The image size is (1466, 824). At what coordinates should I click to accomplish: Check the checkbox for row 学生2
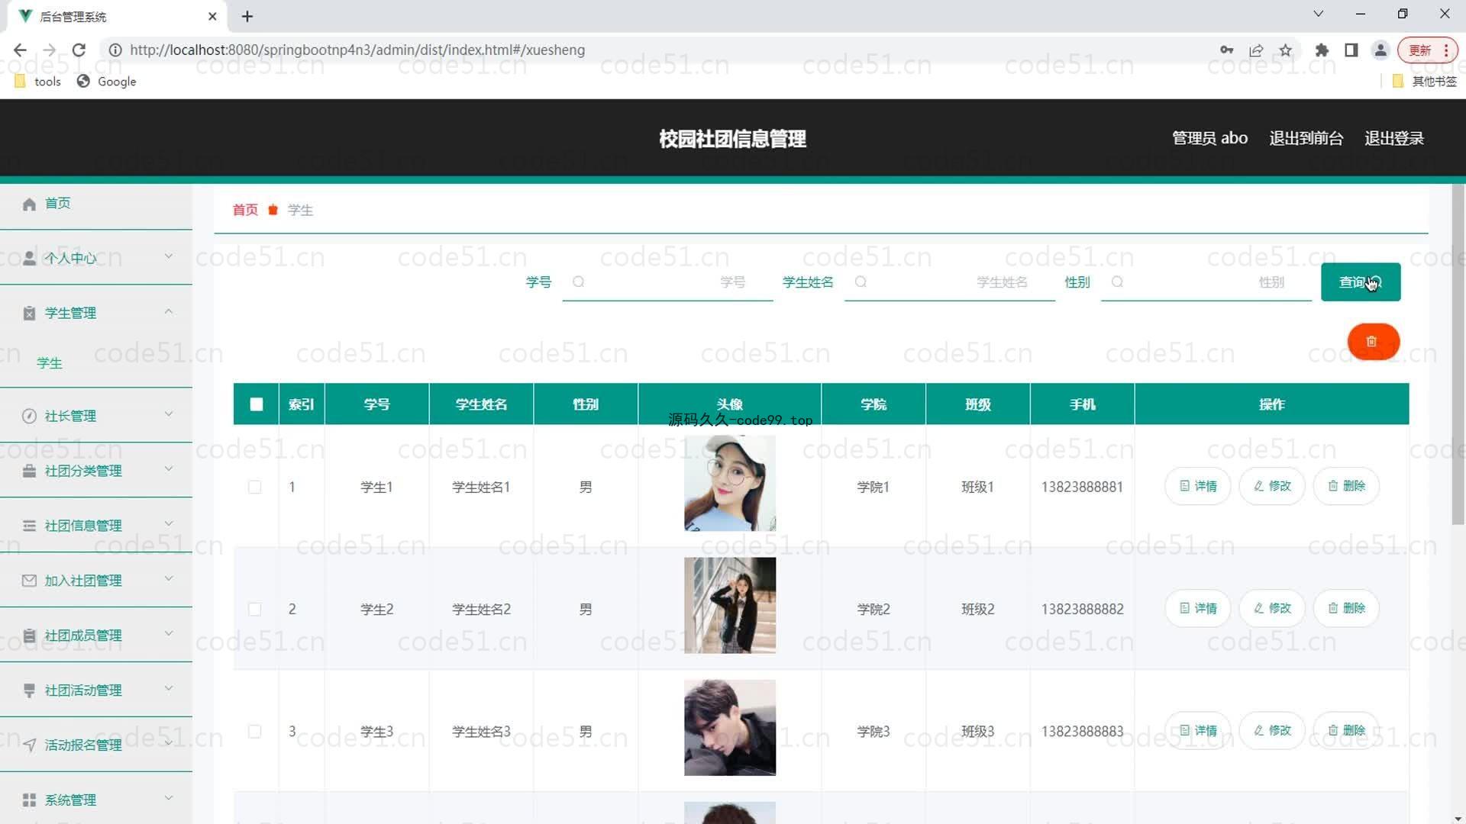[255, 609]
